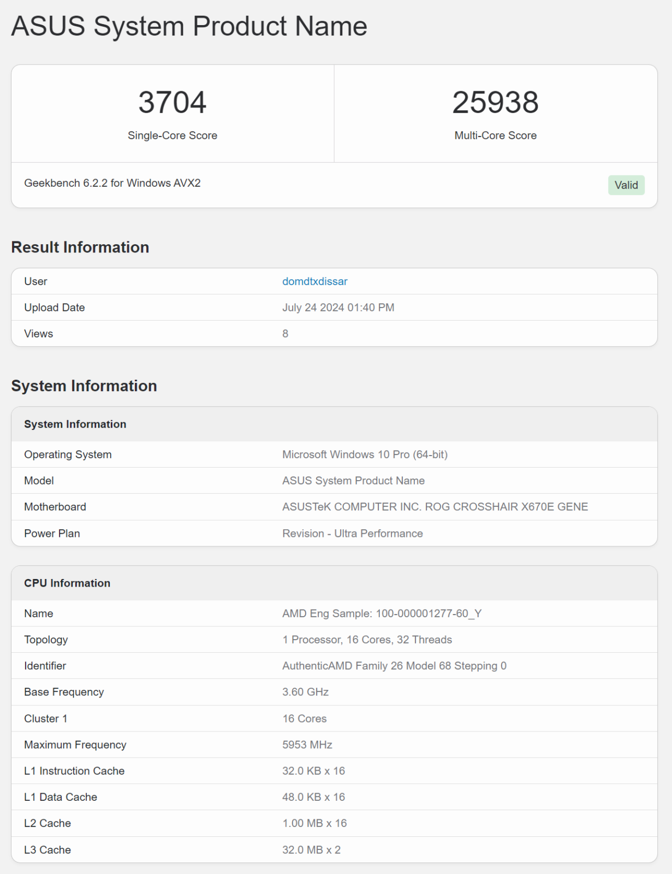Click the Geekbench 6.2.2 for Windows AVX2 text
The height and width of the screenshot is (874, 672).
pyautogui.click(x=112, y=183)
